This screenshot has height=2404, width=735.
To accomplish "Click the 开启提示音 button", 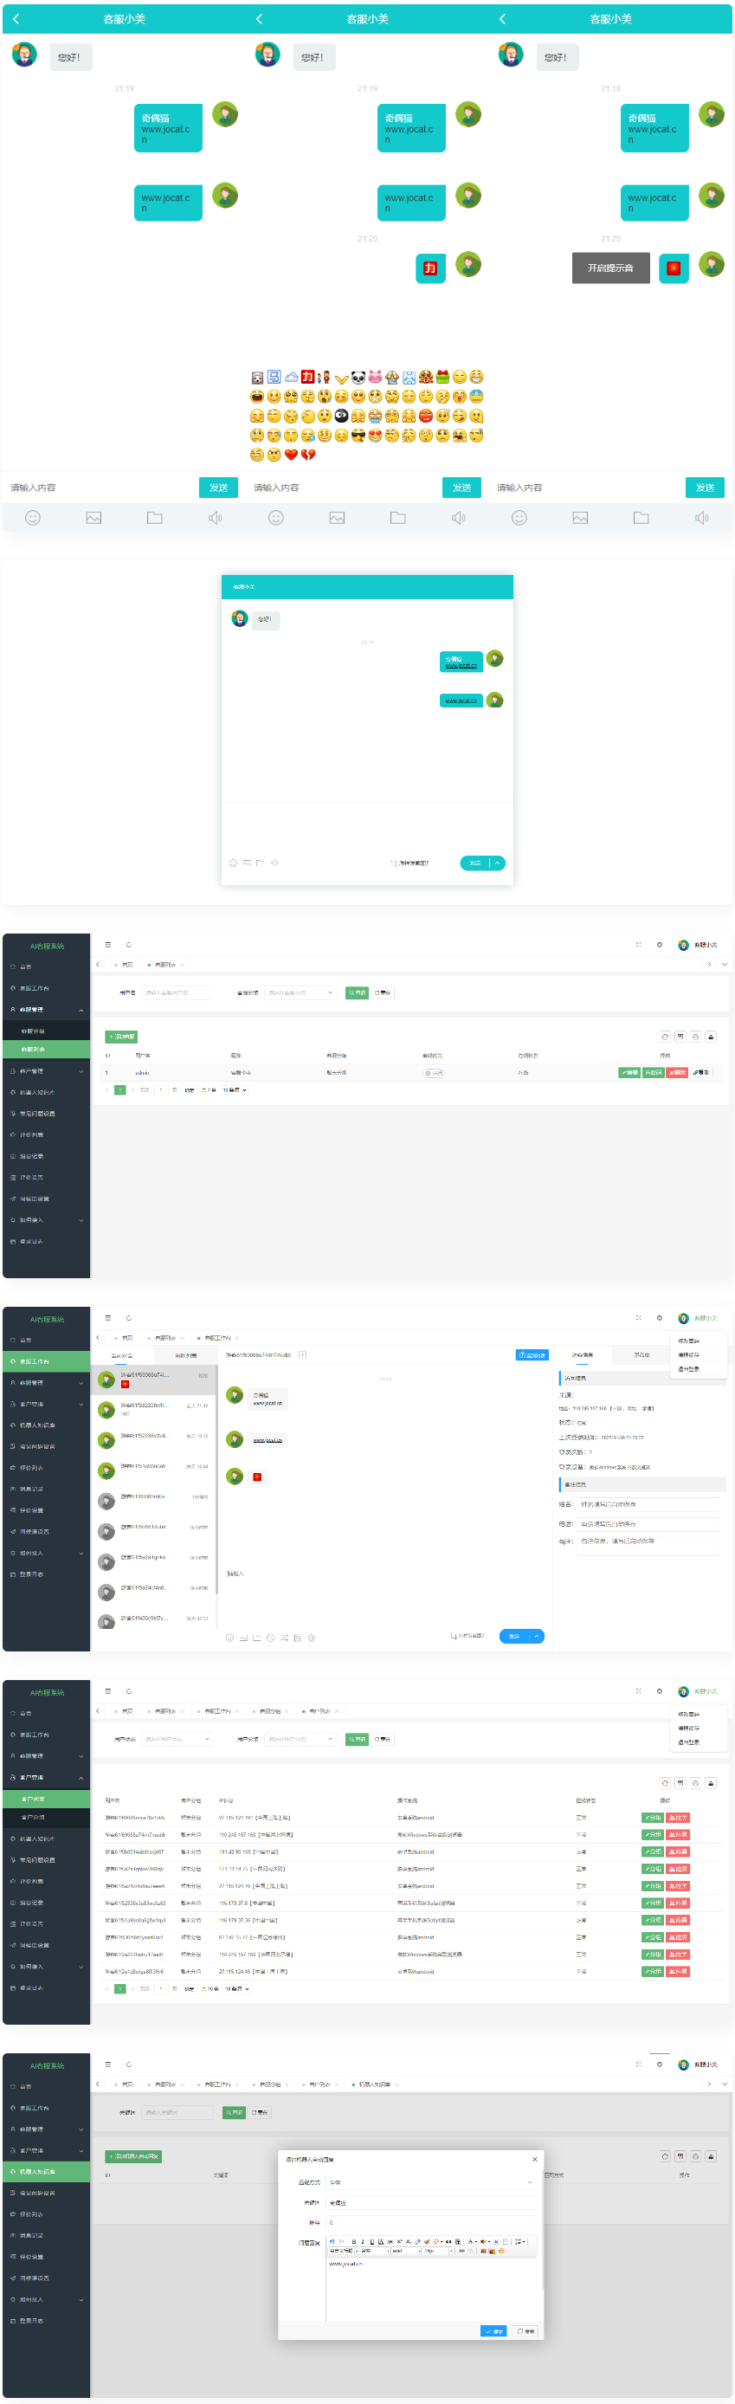I will pyautogui.click(x=610, y=268).
